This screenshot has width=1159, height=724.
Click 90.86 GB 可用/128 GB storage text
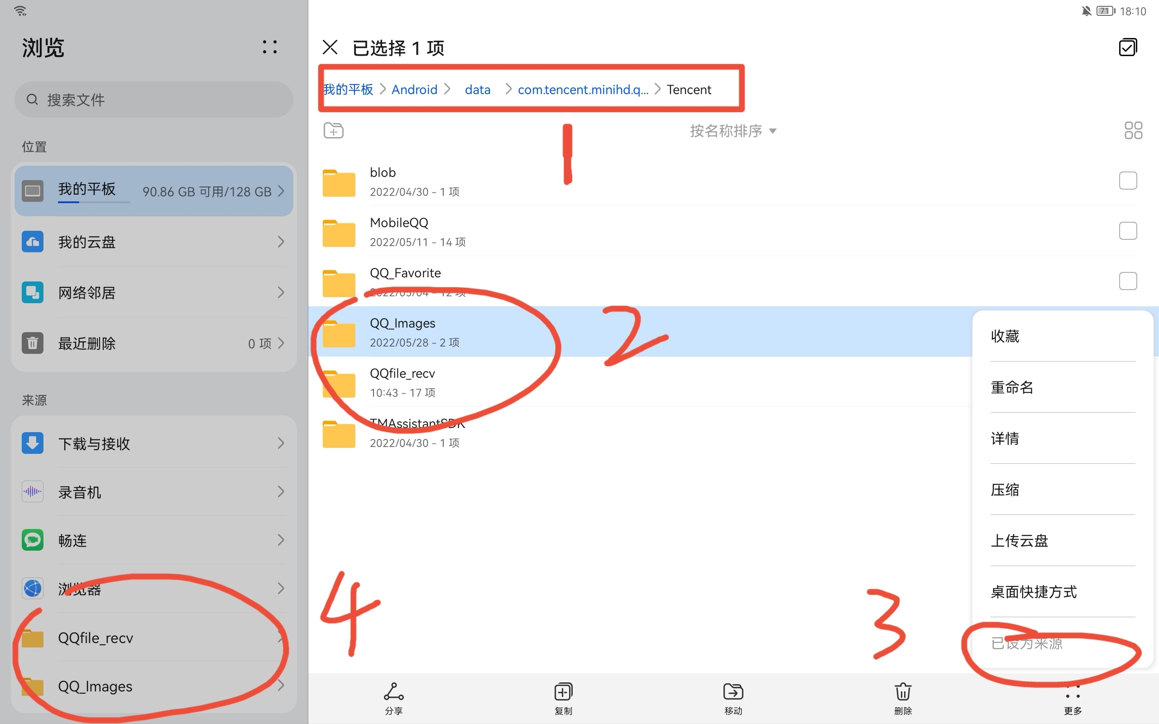click(207, 191)
